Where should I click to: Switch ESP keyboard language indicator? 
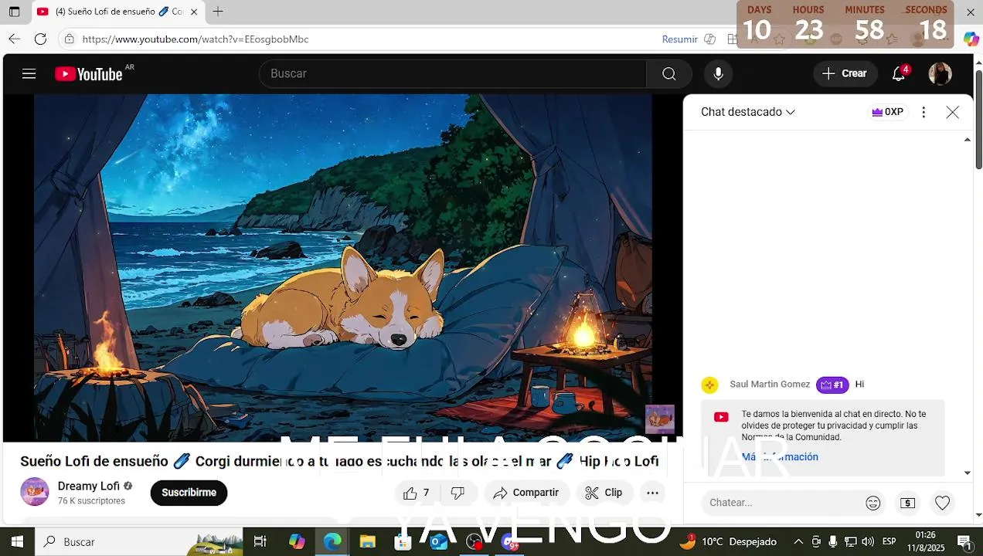click(889, 542)
